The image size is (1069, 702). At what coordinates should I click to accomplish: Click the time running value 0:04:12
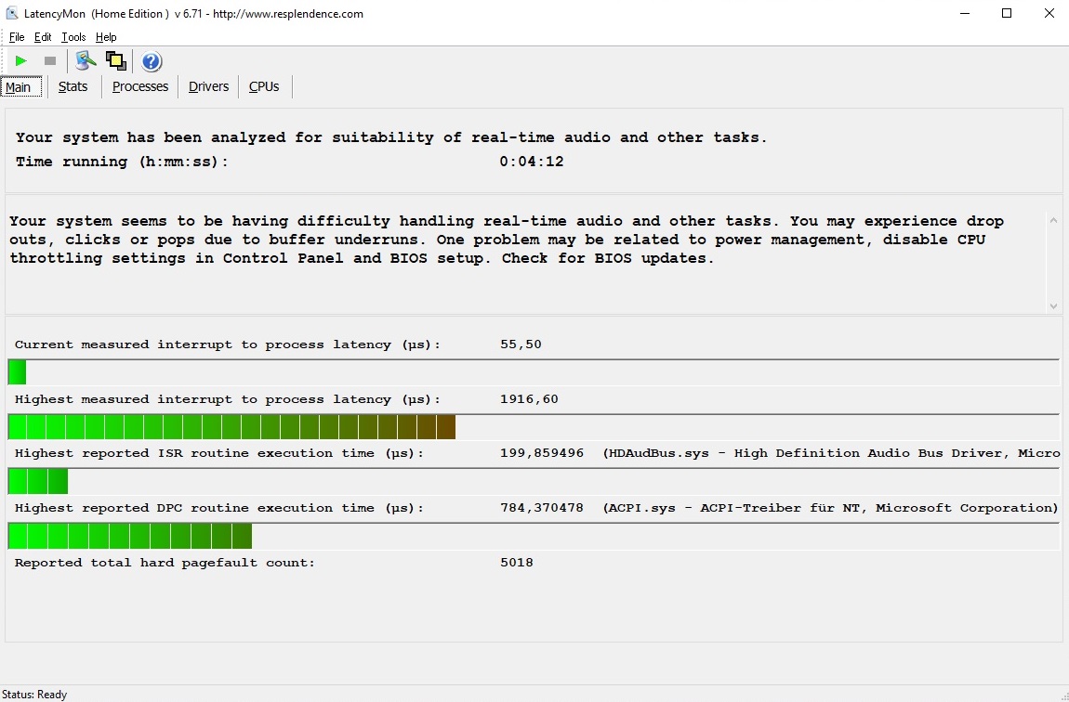(x=532, y=162)
